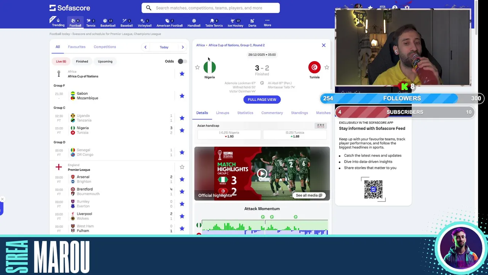The width and height of the screenshot is (488, 275).
Task: Select Tunisia Asian handicap odds 1.88
Action: click(x=295, y=134)
